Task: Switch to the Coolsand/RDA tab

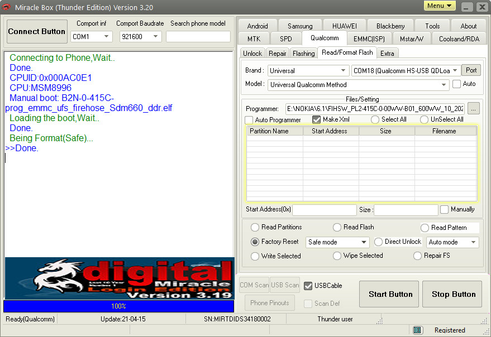Action: click(459, 39)
